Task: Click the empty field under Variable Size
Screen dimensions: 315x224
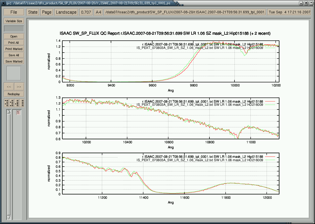Action: coord(14,28)
